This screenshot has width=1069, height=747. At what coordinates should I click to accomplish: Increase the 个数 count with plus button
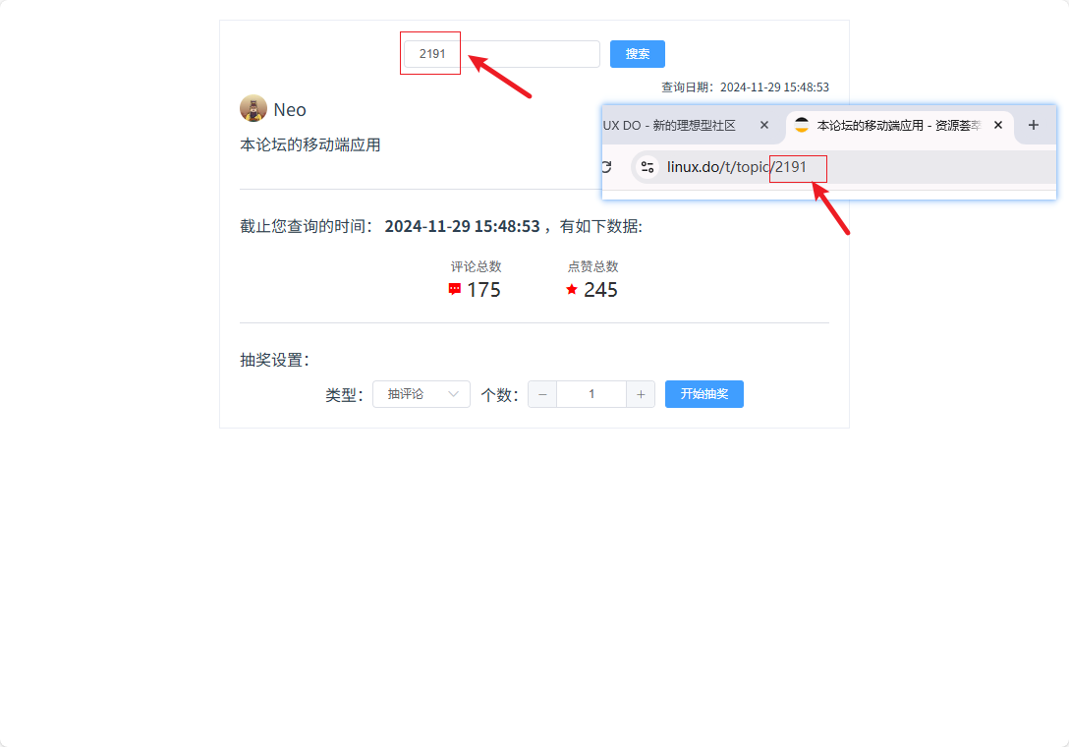641,394
